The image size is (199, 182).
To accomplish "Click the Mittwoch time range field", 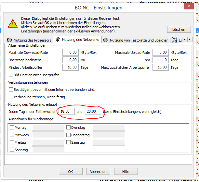I will 48,135.
